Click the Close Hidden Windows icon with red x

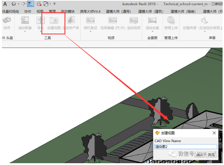(39, 4)
